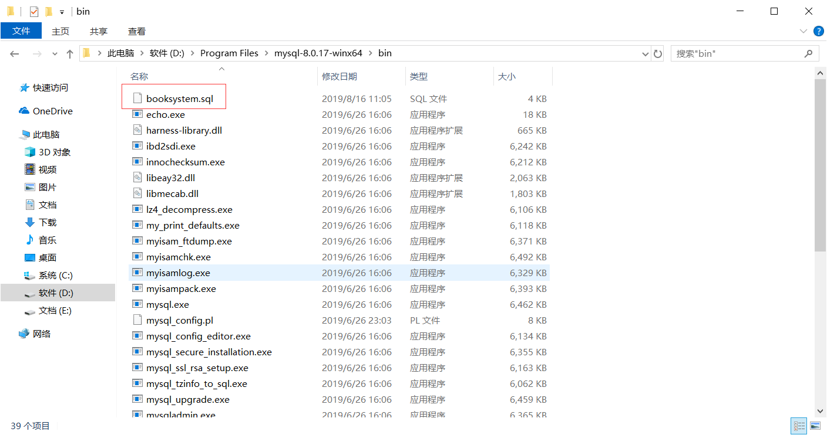The image size is (827, 435).
Task: Click the OneDrive cloud icon
Action: click(24, 111)
